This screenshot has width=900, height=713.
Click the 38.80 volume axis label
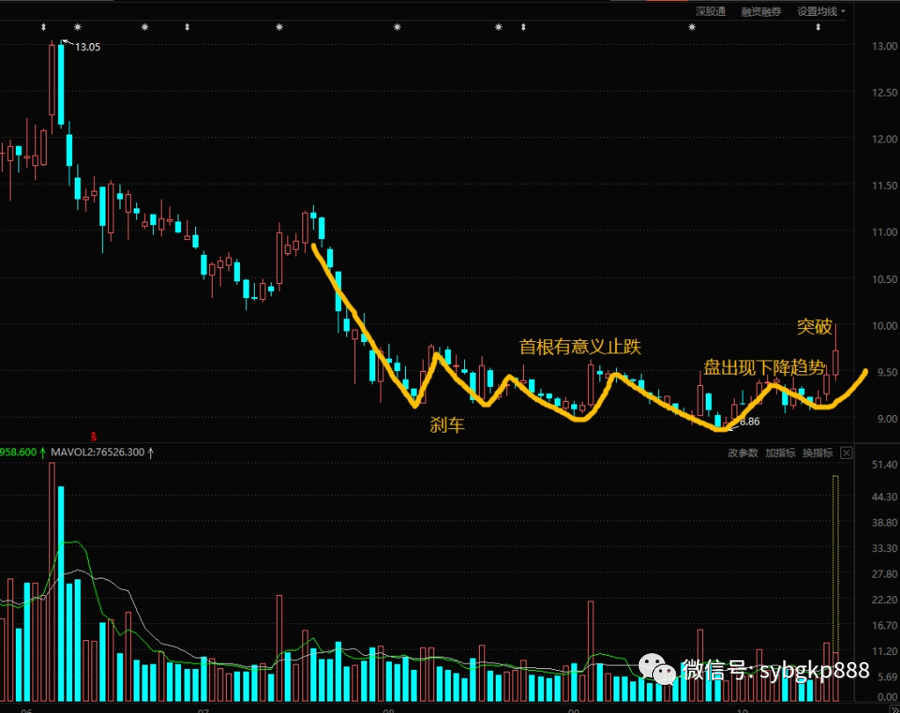click(884, 522)
